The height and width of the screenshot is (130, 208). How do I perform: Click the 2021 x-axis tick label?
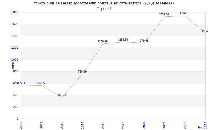[144, 125]
